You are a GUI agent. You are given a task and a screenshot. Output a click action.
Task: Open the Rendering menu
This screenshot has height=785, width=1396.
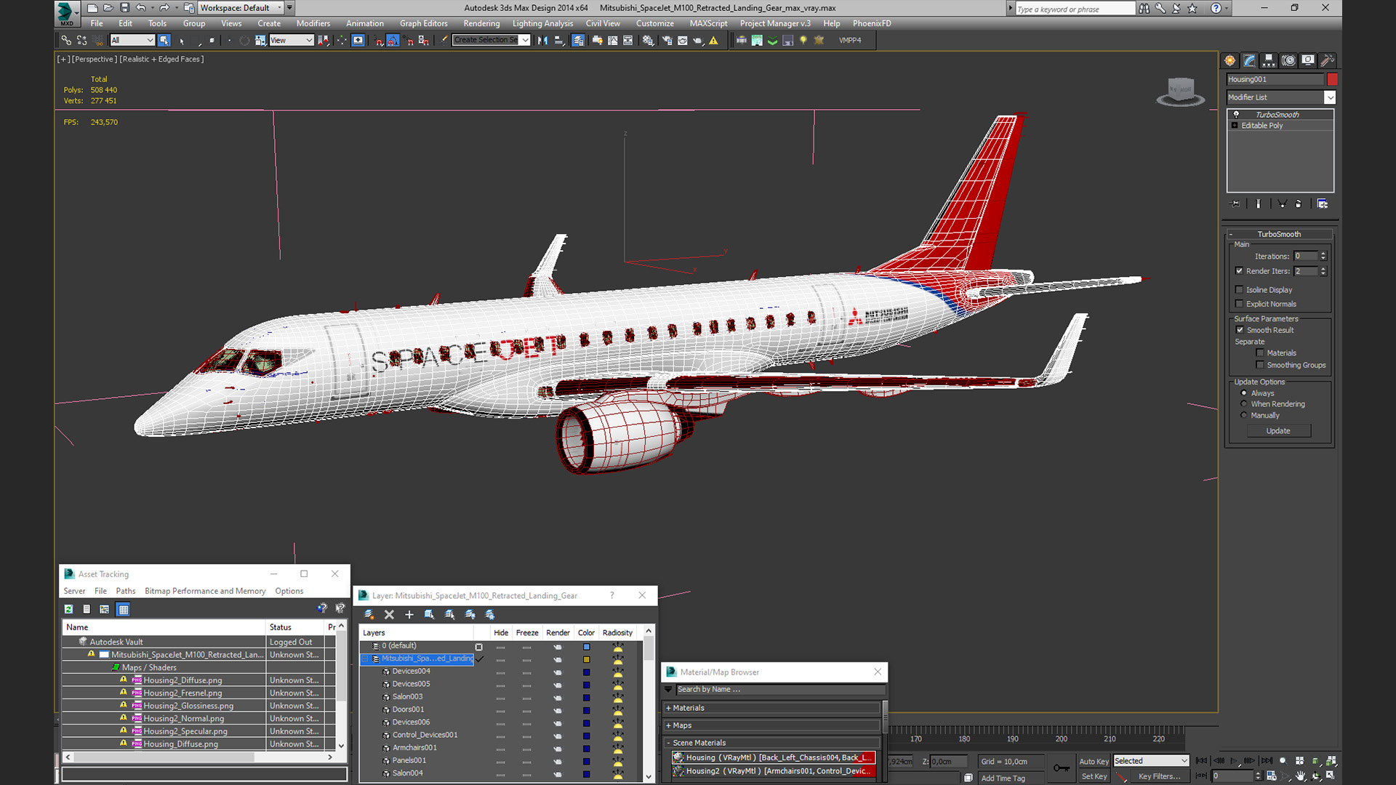tap(481, 23)
